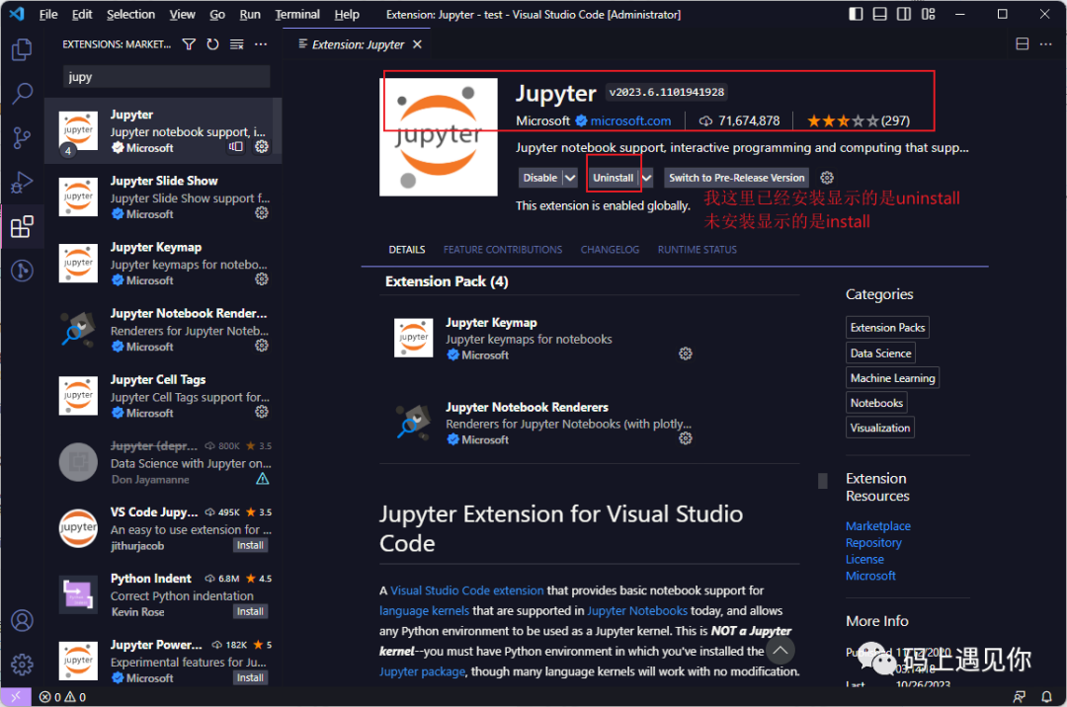Select the Details tab
The image size is (1067, 707).
click(x=407, y=250)
